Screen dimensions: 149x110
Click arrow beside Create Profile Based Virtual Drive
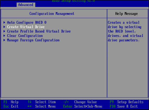pos(4,31)
